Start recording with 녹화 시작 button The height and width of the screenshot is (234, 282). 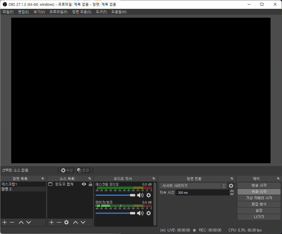point(259,191)
